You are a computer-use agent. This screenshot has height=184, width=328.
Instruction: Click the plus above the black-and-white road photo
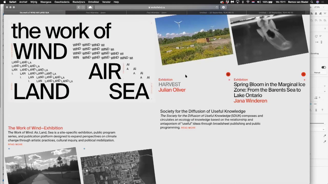(9, 148)
